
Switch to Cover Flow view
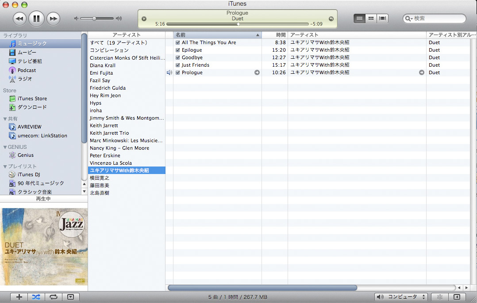point(382,19)
